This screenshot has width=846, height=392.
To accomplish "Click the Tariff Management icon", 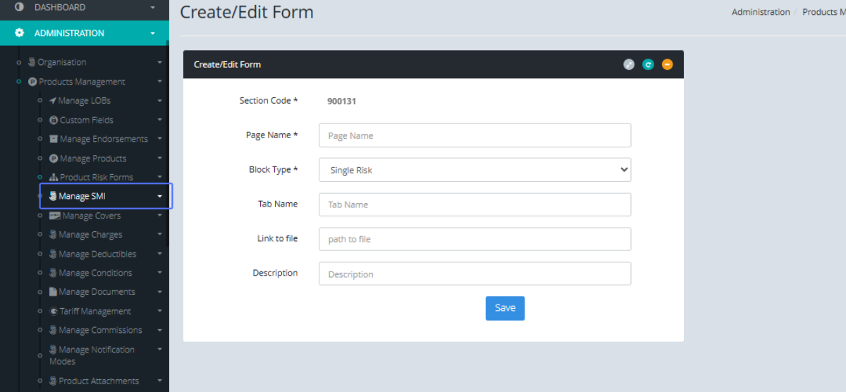I will point(54,311).
